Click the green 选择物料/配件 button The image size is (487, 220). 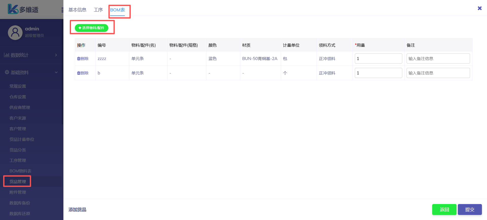click(x=92, y=28)
